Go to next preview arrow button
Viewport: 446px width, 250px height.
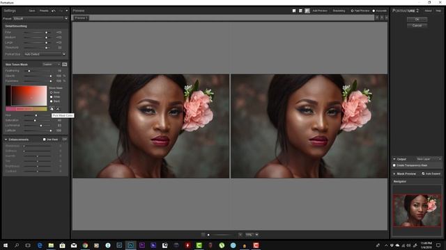tap(382, 17)
